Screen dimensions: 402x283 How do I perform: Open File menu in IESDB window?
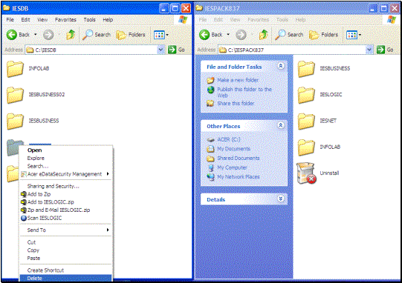coord(10,20)
